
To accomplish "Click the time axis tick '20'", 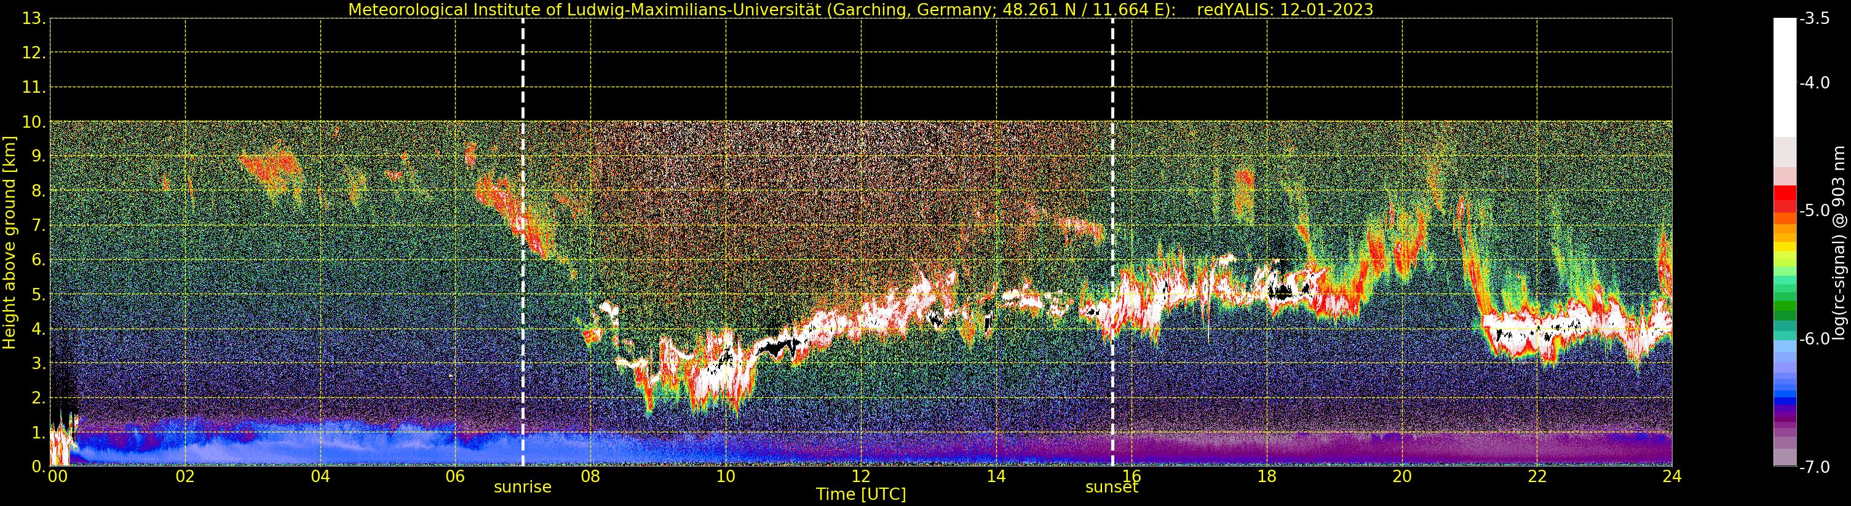I will pyautogui.click(x=1402, y=477).
